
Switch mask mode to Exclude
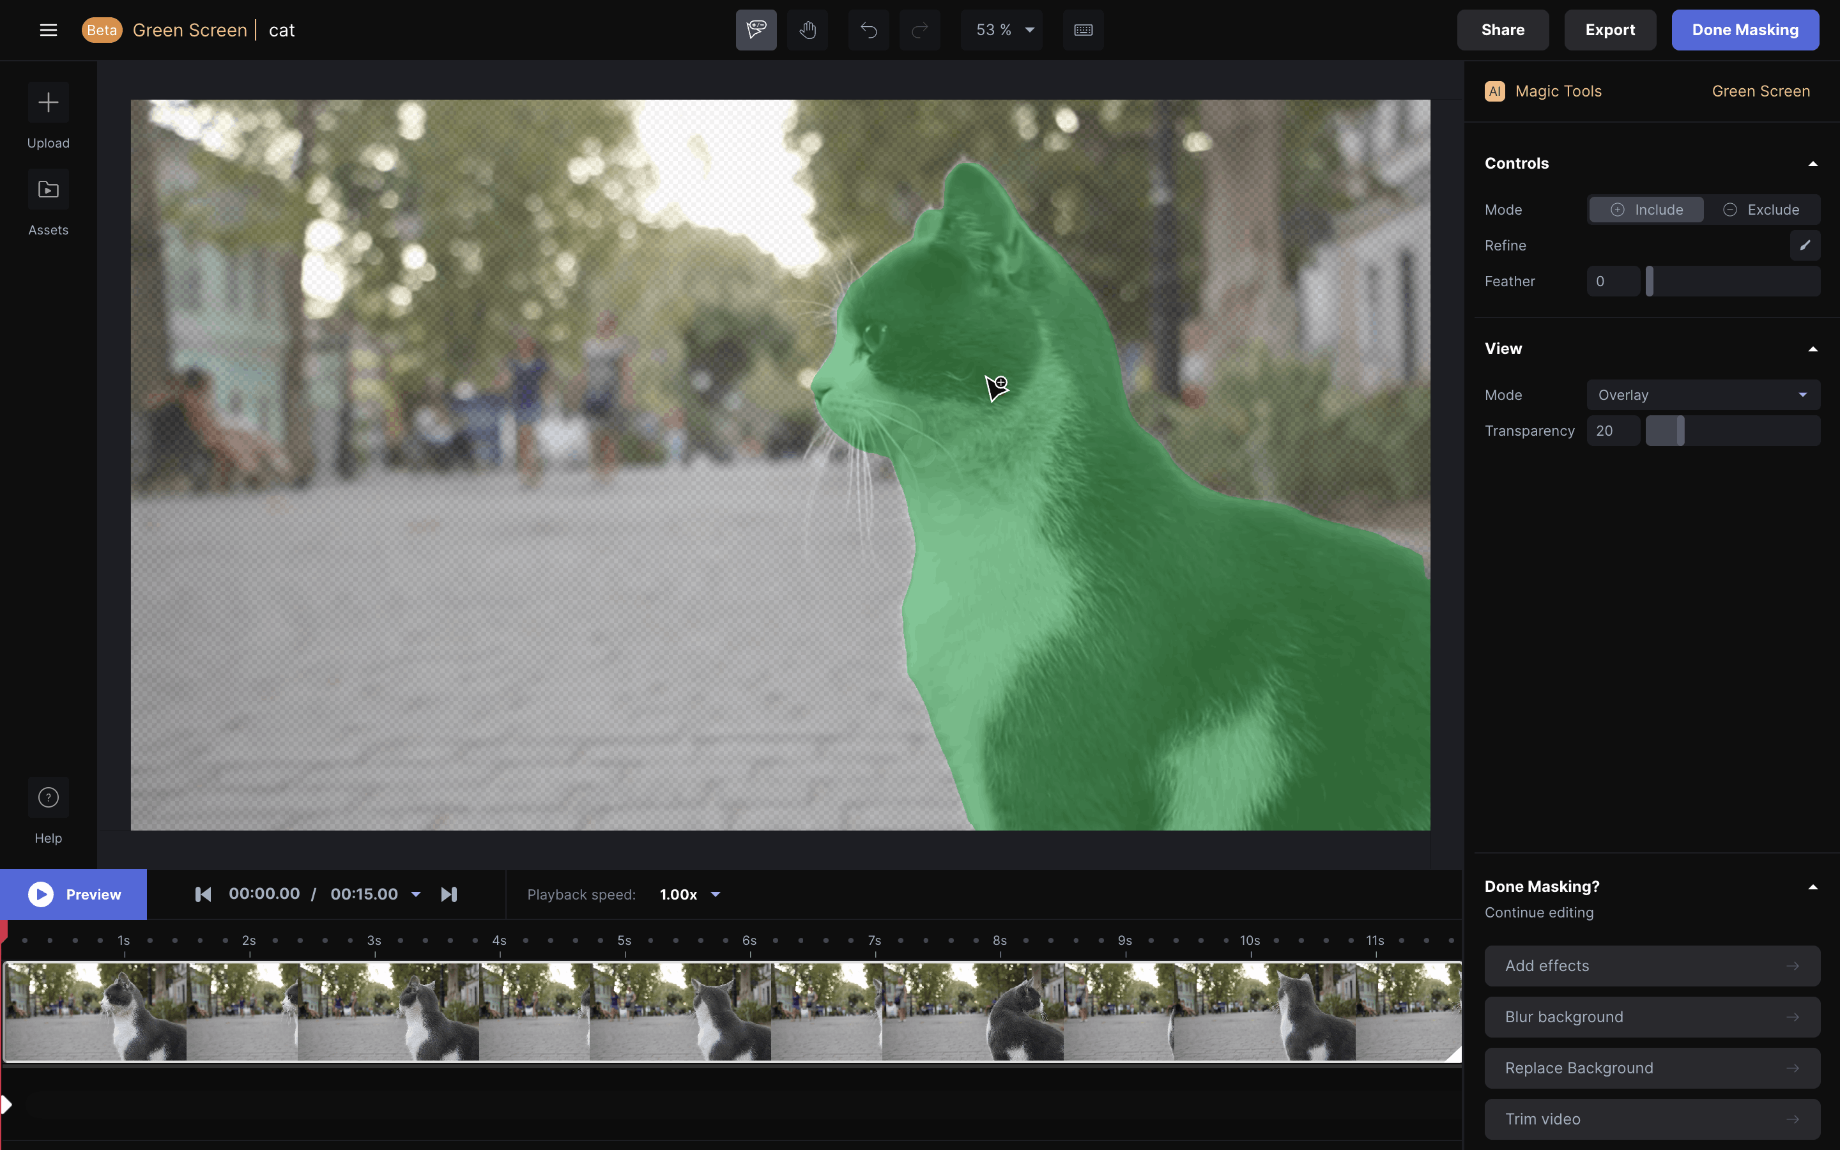point(1761,210)
